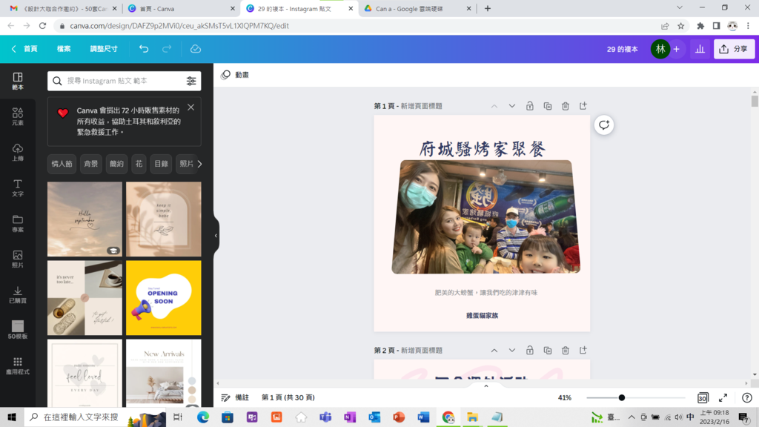The width and height of the screenshot is (759, 427).
Task: Add a new page after page 1
Action: coord(583,106)
